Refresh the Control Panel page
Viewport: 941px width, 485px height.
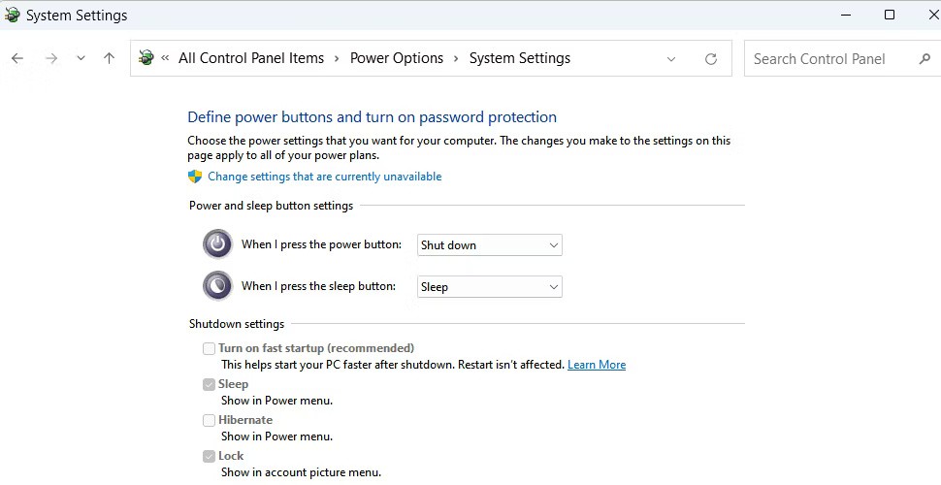(710, 59)
